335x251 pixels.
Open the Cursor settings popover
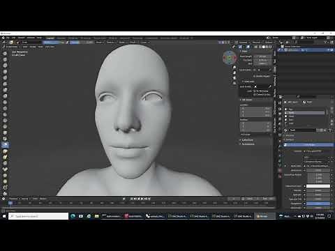tap(145, 43)
